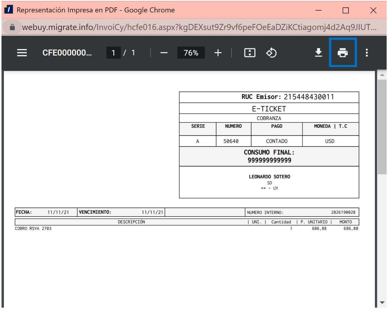Toggle fit to page view
This screenshot has height=315, width=389.
tap(250, 53)
